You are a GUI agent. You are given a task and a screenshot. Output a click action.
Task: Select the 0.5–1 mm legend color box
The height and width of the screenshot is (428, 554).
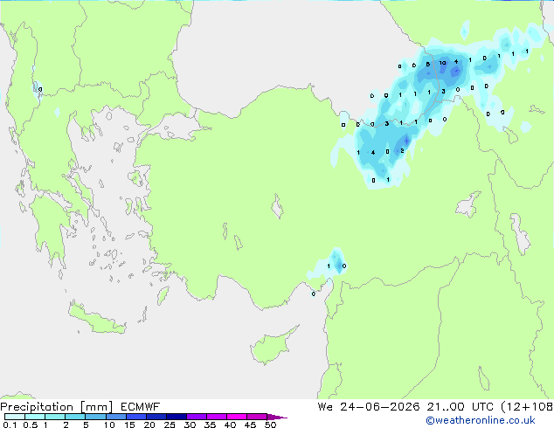(35, 417)
